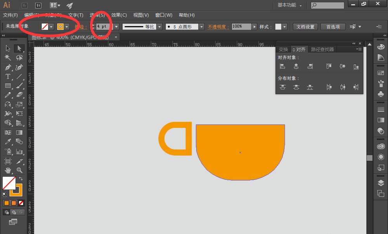388x234 pixels.
Task: Open the Layers panel icon
Action: tap(381, 183)
